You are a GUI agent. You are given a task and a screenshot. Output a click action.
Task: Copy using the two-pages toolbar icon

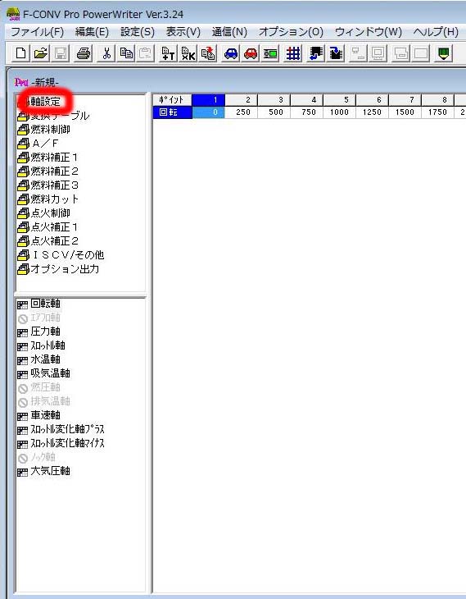coord(126,53)
